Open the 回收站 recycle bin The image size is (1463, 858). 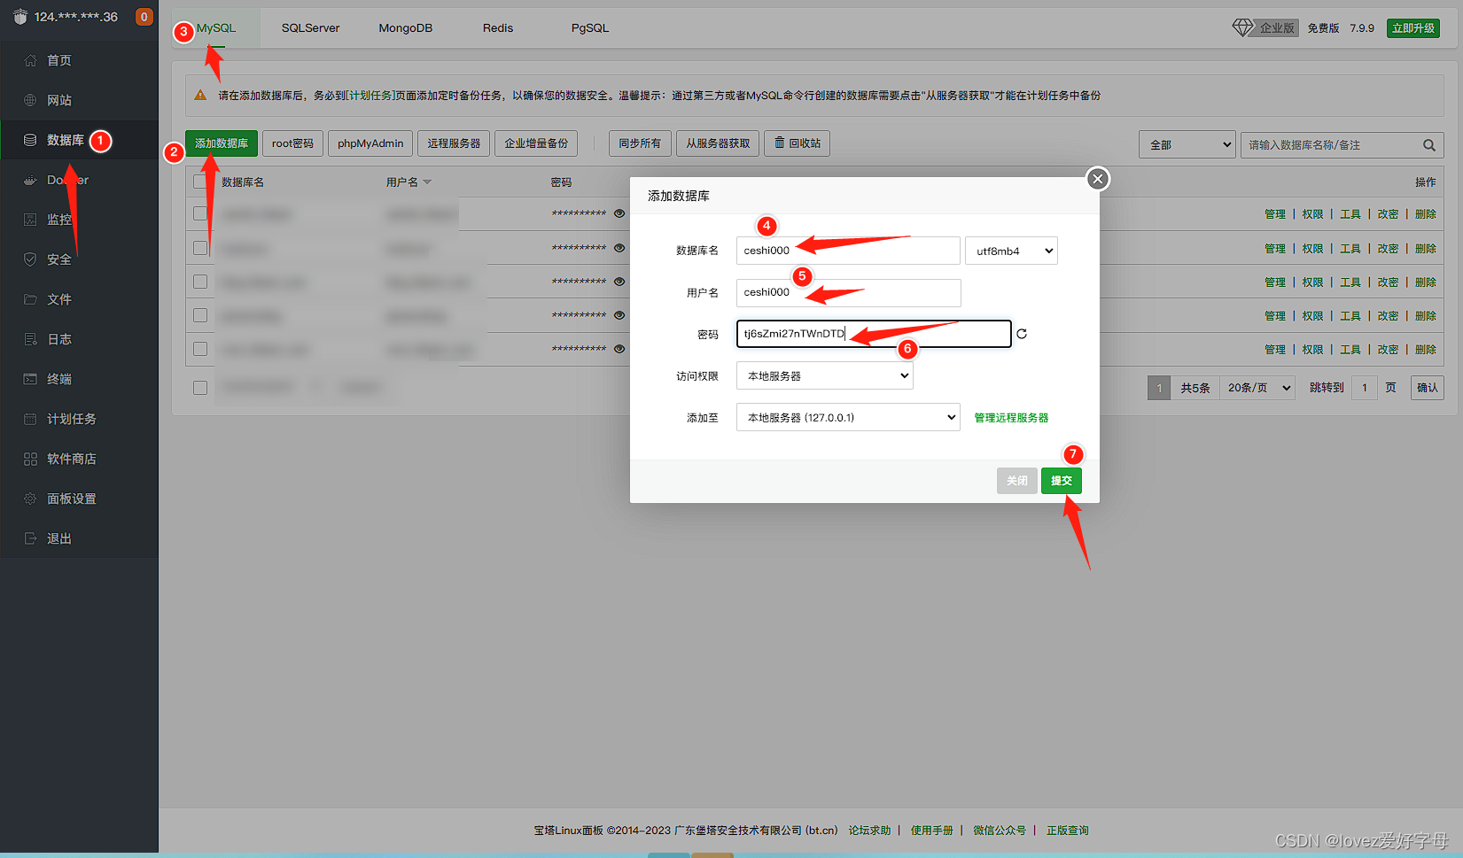tap(798, 143)
